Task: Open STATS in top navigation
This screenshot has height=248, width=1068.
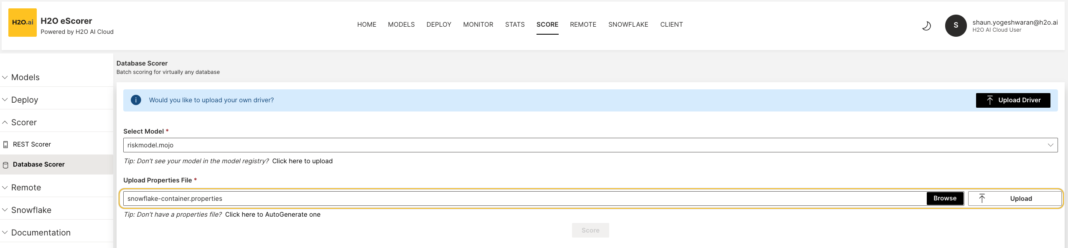Action: [515, 25]
